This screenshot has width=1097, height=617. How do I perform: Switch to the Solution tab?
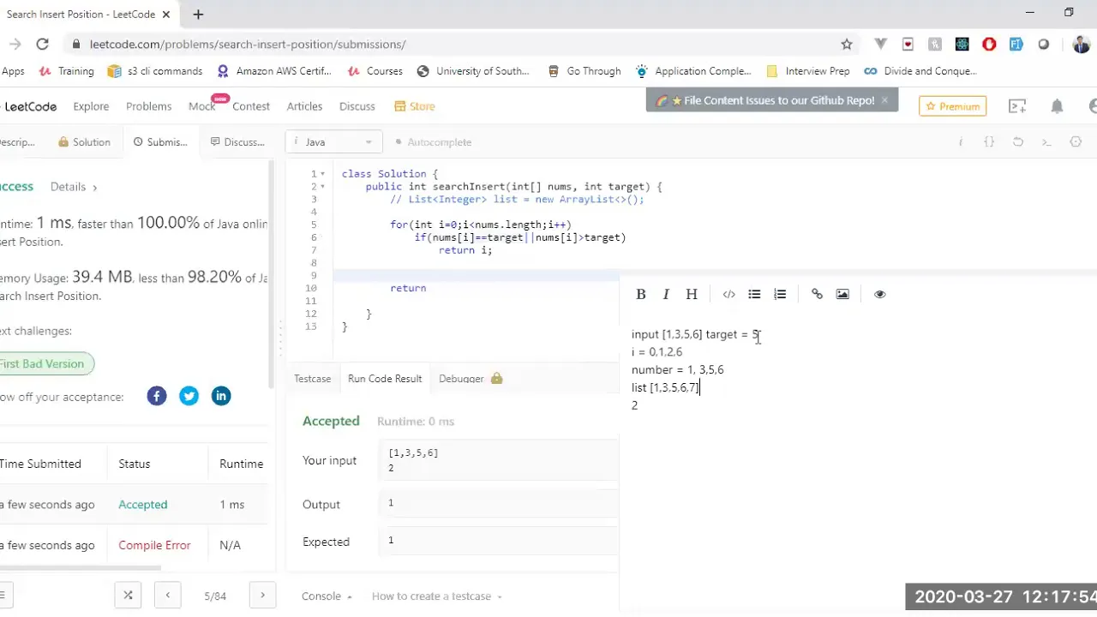(x=84, y=142)
